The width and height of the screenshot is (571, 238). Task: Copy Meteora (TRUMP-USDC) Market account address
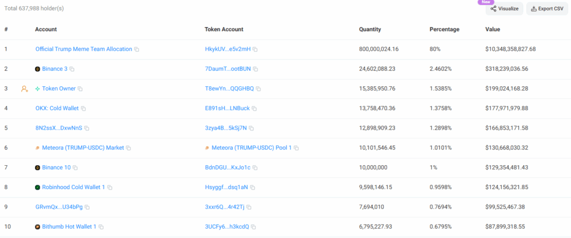[x=129, y=148]
